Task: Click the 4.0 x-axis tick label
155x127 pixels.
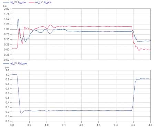Action: 47,125
